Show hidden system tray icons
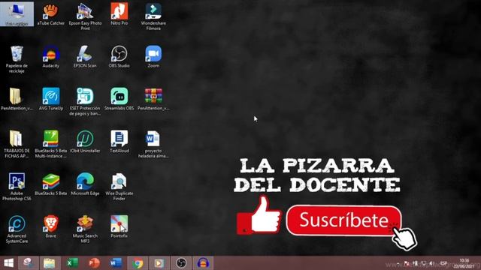 pyautogui.click(x=398, y=263)
